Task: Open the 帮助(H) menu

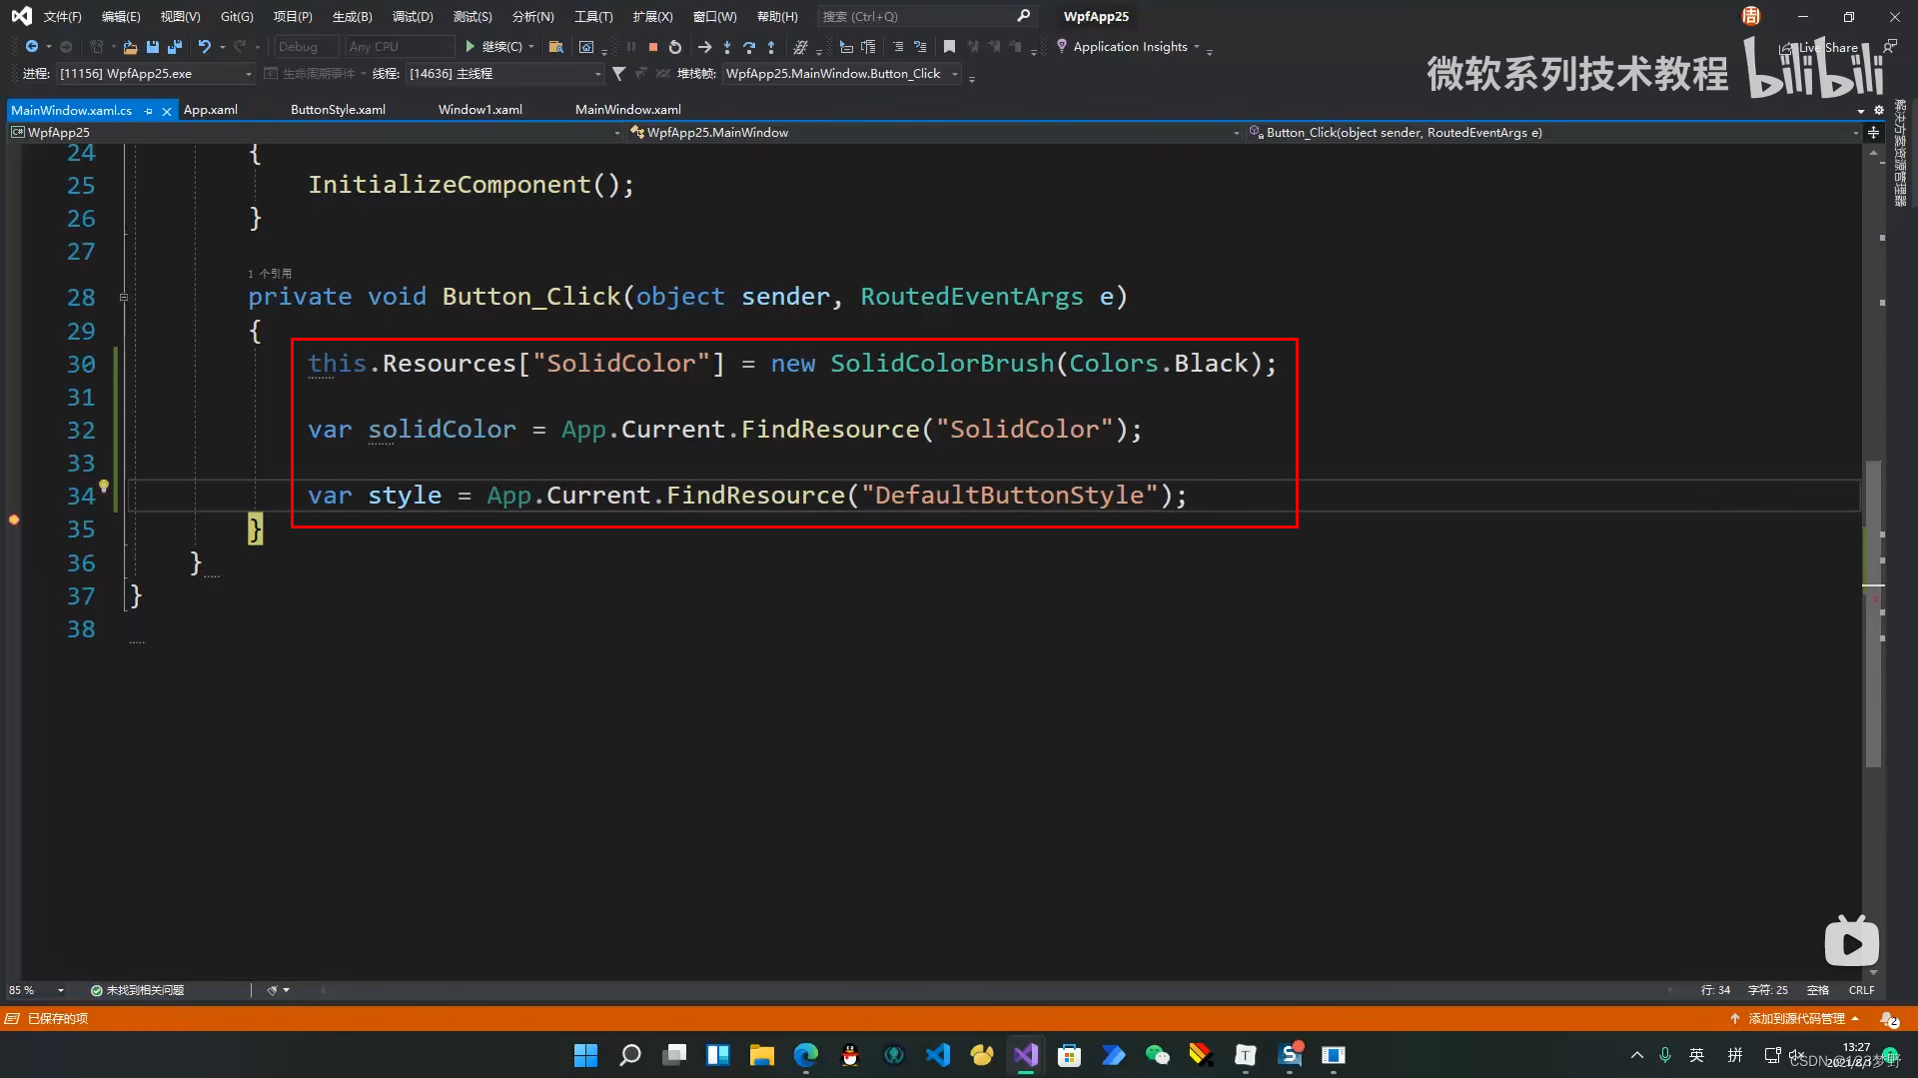Action: click(777, 17)
